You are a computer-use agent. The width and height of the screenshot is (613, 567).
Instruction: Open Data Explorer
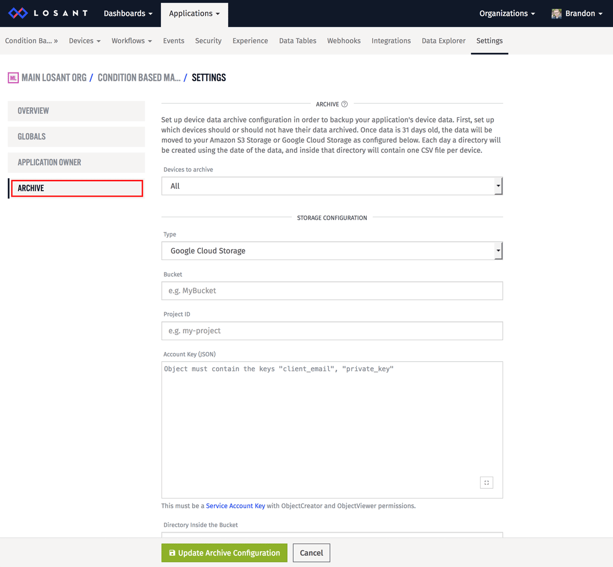click(x=444, y=41)
